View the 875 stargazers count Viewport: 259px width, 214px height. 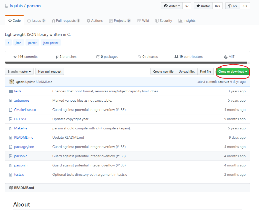(x=217, y=6)
